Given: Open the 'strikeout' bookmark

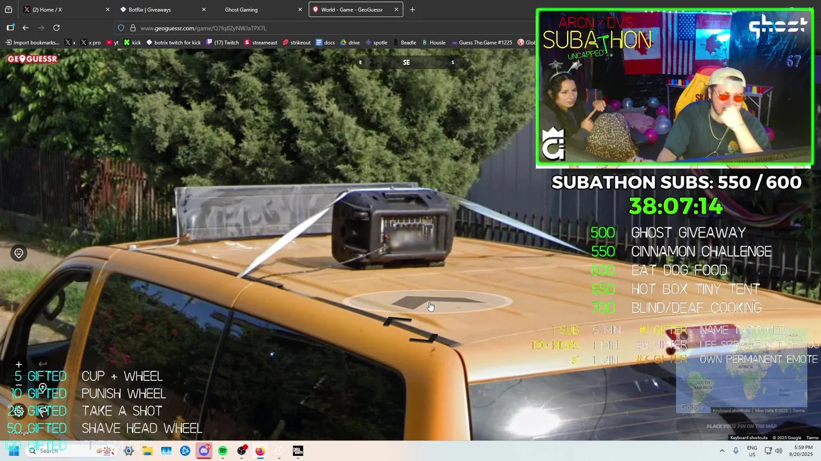Looking at the screenshot, I should tap(296, 42).
